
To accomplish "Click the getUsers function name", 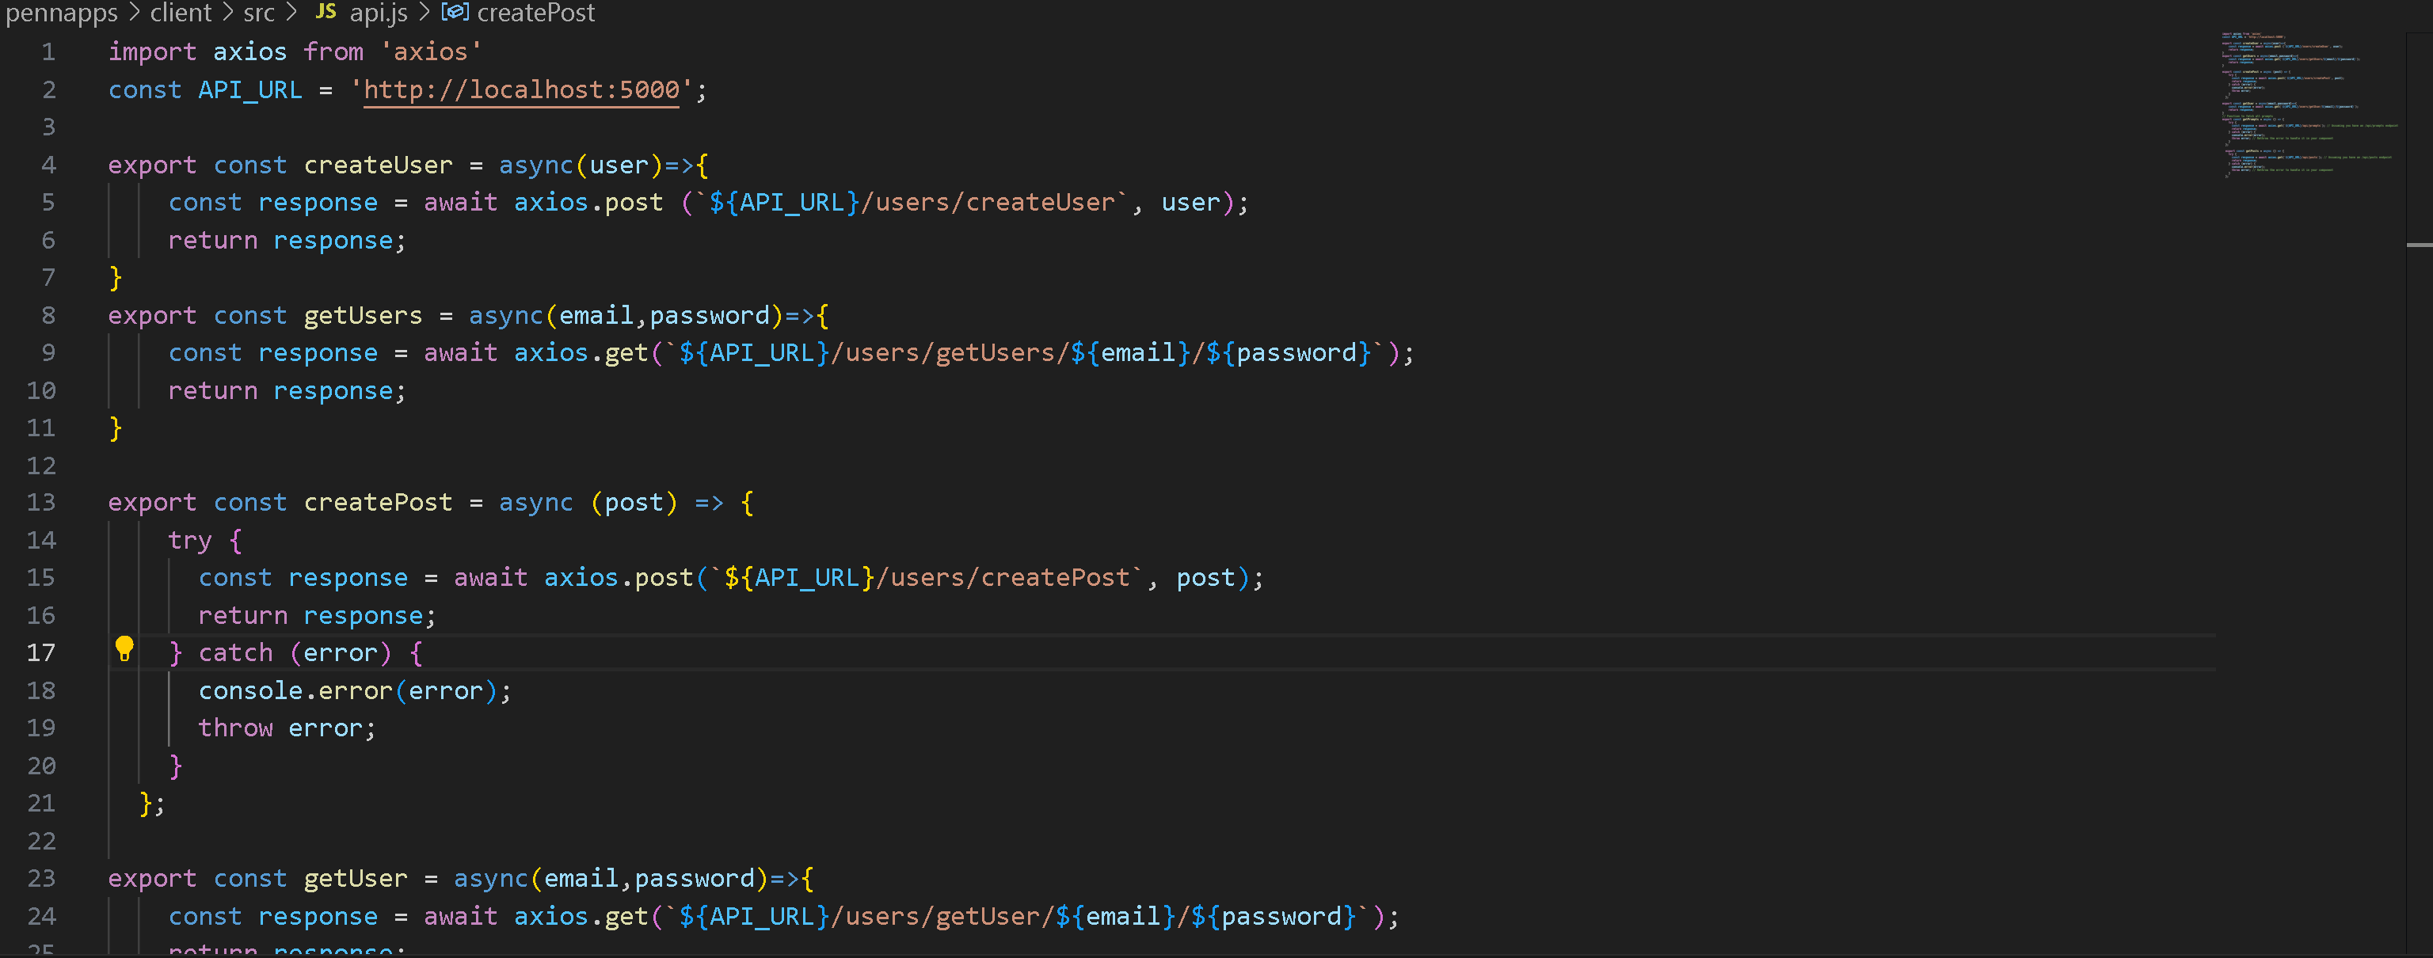I will coord(363,315).
